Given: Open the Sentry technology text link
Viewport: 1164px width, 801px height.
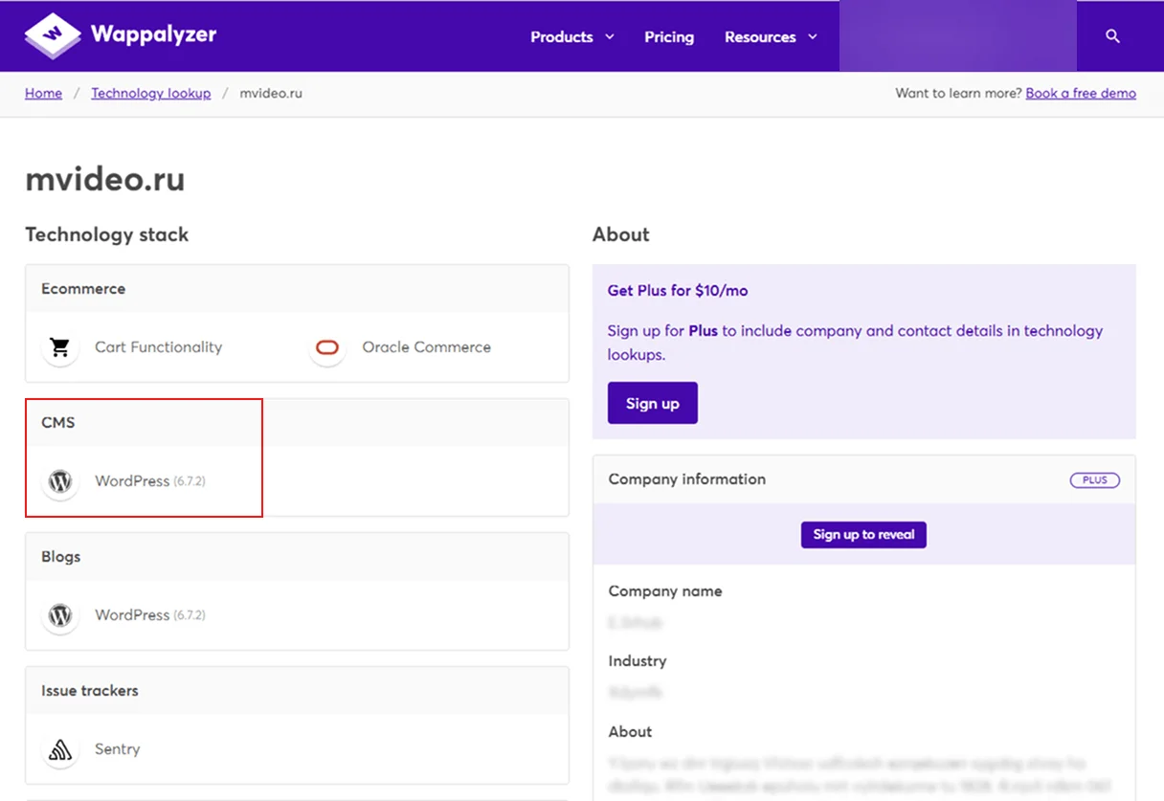Looking at the screenshot, I should coord(117,749).
